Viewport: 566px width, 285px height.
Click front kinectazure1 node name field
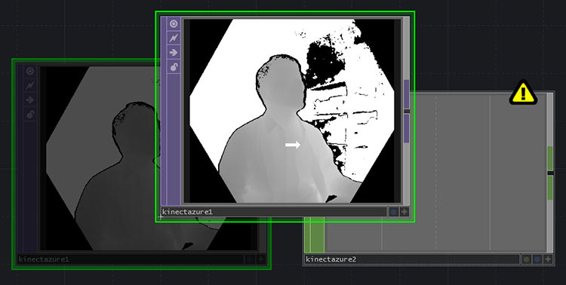tap(274, 212)
